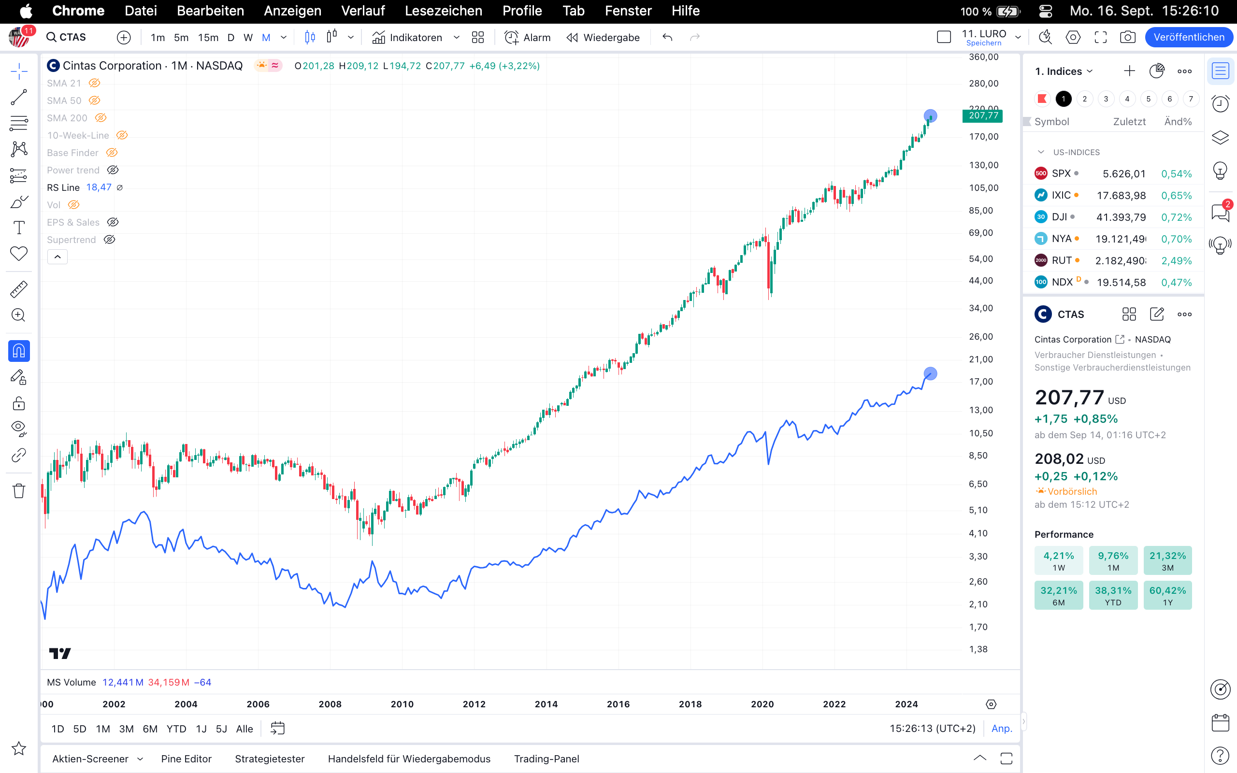1237x773 pixels.
Task: Set chart range to YTD
Action: pos(176,729)
